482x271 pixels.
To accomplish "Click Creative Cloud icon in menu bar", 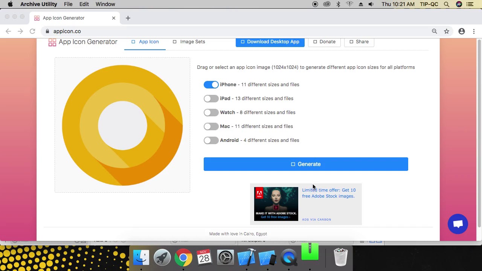I will coord(327,4).
